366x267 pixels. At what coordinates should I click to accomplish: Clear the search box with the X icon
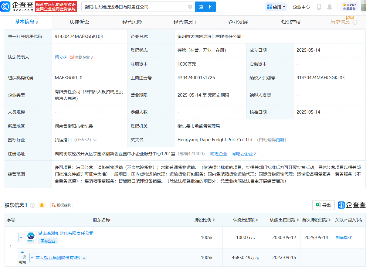[190, 7]
